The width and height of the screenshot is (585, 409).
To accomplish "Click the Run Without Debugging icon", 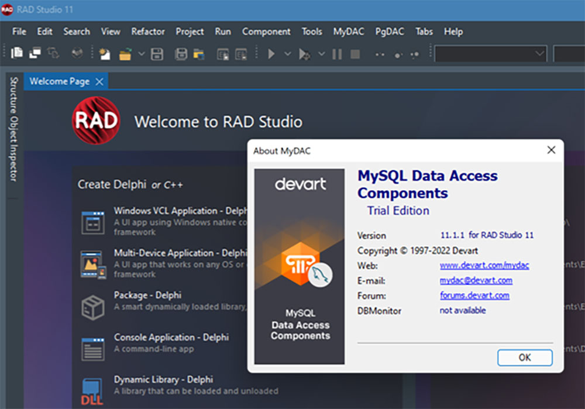I will pos(304,54).
